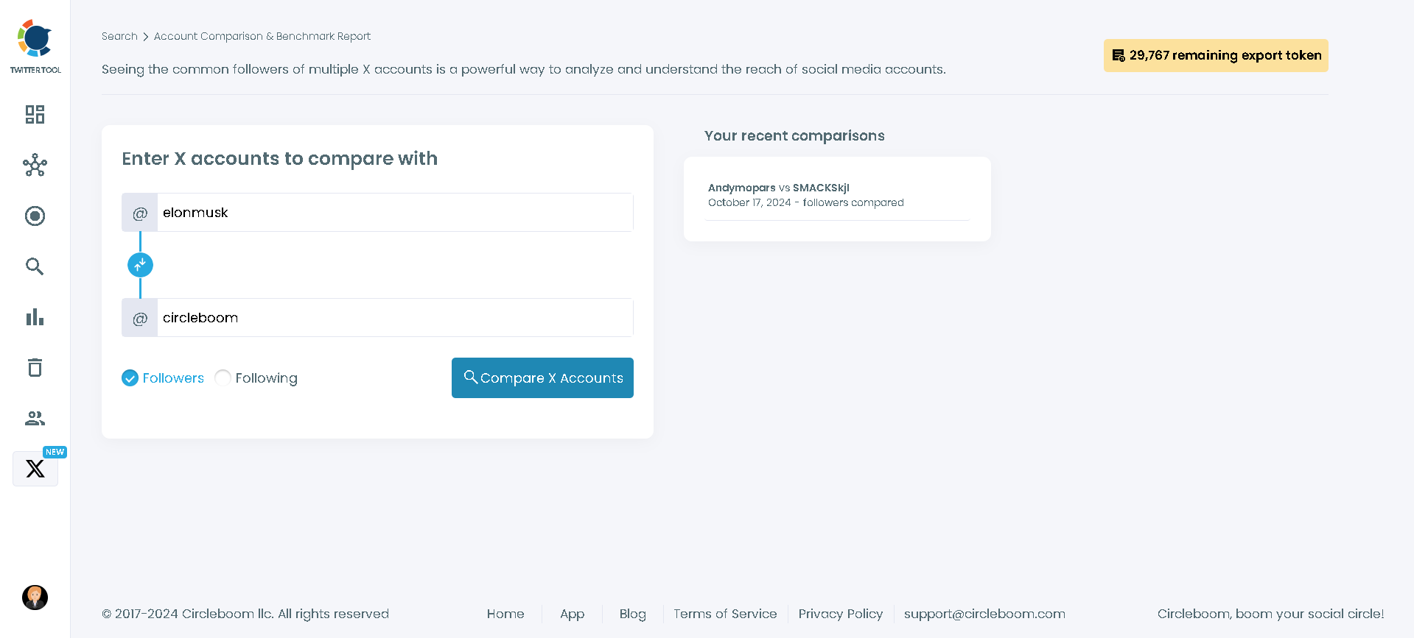This screenshot has width=1414, height=638.
Task: Click Home in the footer navigation
Action: 505,614
